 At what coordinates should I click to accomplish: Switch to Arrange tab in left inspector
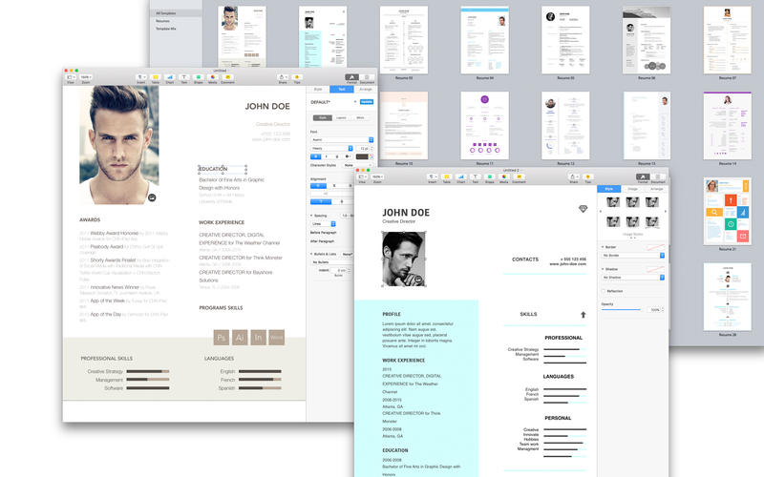coord(366,89)
